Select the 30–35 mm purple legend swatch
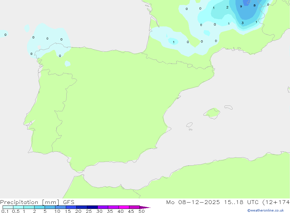The width and height of the screenshot is (290, 213). pyautogui.click(x=103, y=207)
